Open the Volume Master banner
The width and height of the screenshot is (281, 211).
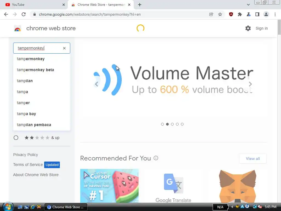coord(173,80)
